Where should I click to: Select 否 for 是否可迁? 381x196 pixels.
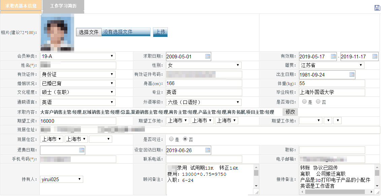185,139
